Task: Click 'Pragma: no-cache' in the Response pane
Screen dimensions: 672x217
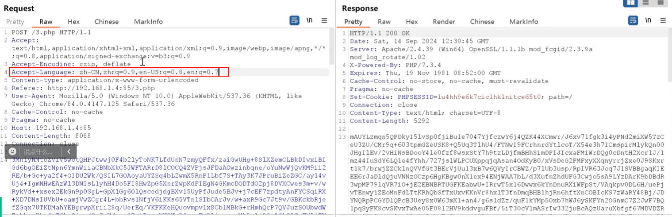Action: point(381,89)
